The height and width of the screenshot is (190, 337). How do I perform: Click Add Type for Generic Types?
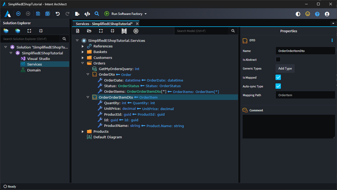[285, 68]
